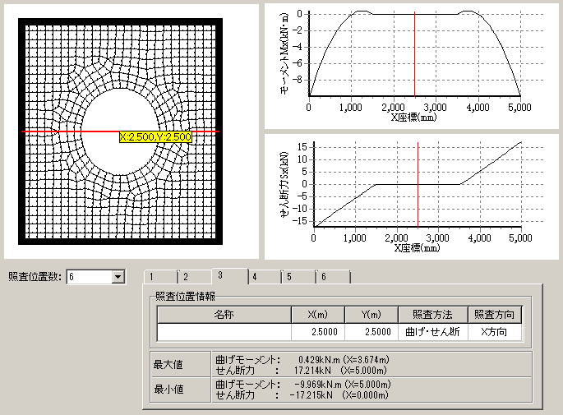563x415 pixels.
Task: Click the 照査方法 column header
Action: click(x=432, y=315)
